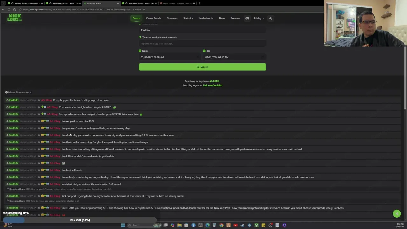Switch to Night Crawler tab

(176, 3)
